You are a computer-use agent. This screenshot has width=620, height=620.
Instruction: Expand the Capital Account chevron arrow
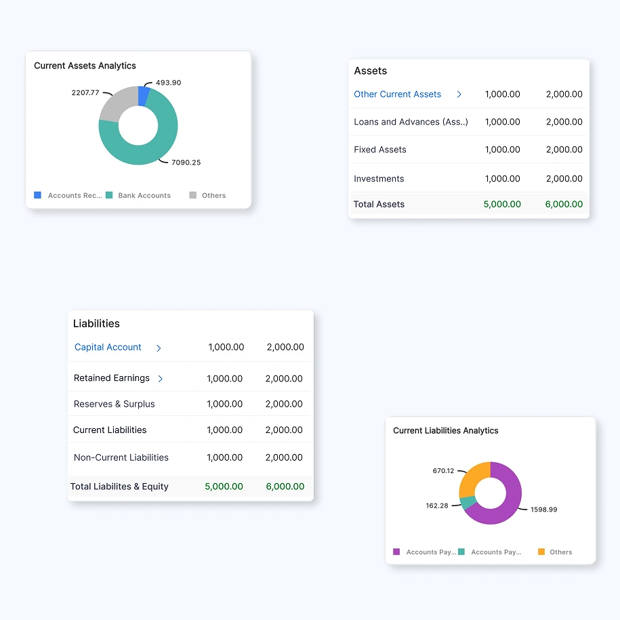point(159,348)
